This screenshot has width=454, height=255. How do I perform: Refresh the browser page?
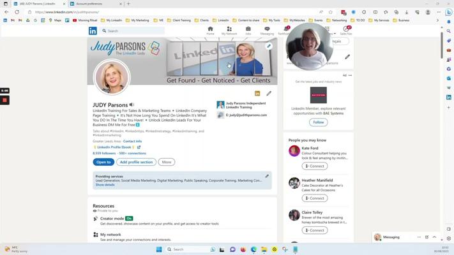point(17,12)
